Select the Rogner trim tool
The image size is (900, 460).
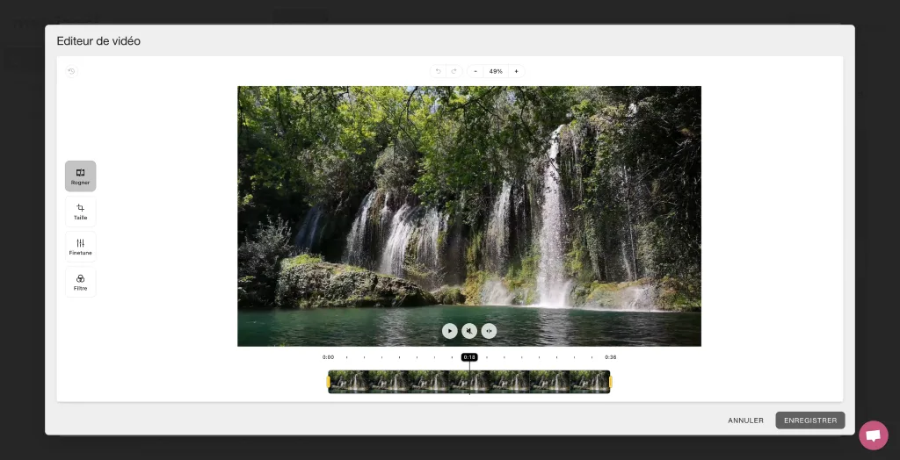pyautogui.click(x=80, y=176)
